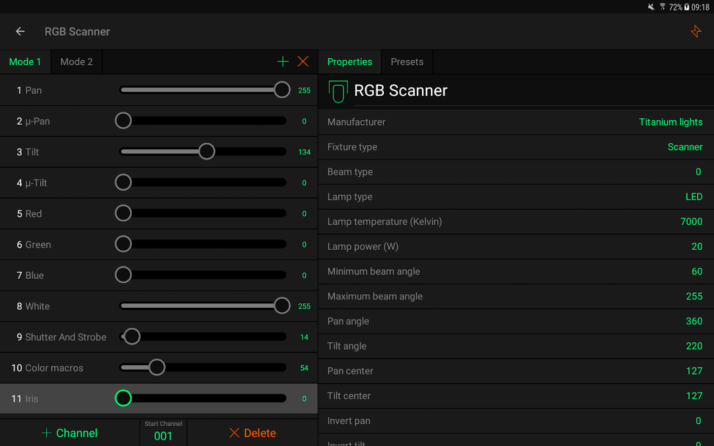Select the Pan channel label

click(33, 90)
